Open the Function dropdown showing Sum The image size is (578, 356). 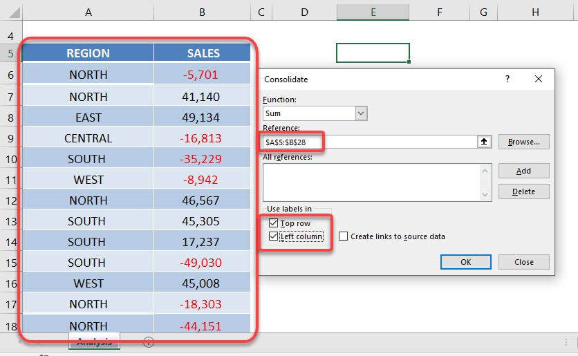tap(361, 113)
